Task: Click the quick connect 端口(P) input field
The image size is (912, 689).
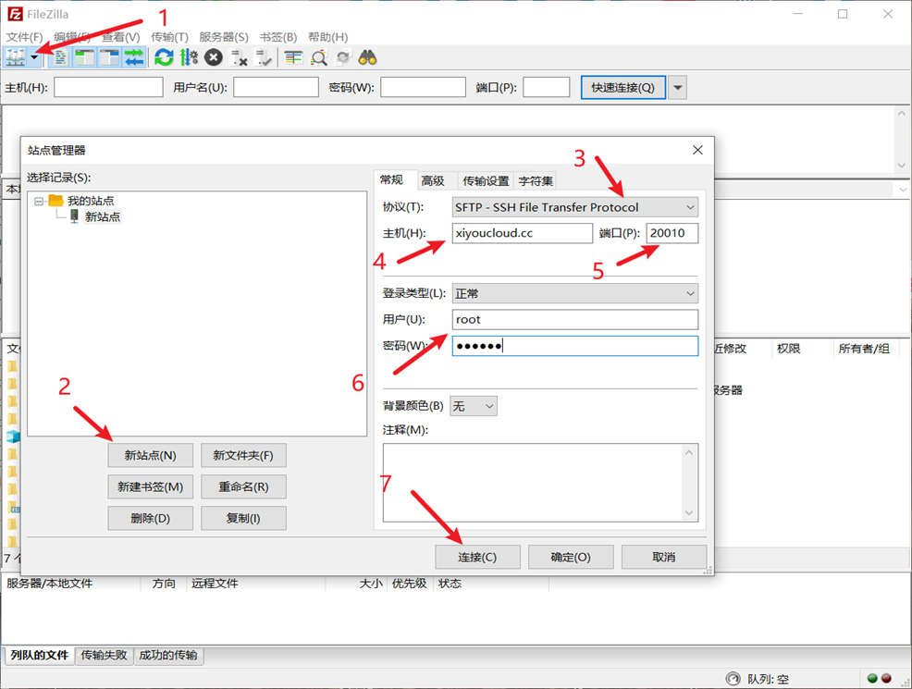Action: tap(546, 87)
